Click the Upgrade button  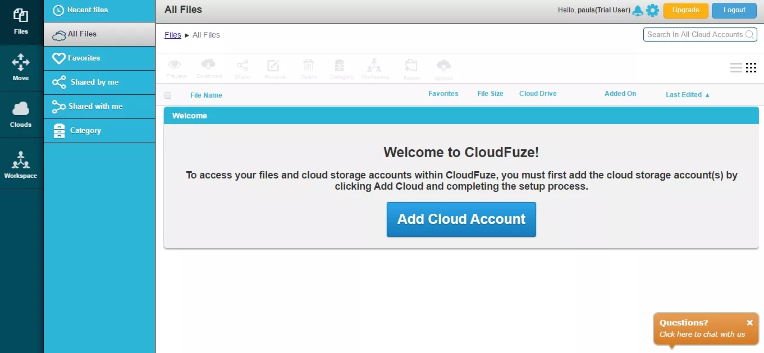[x=686, y=10]
